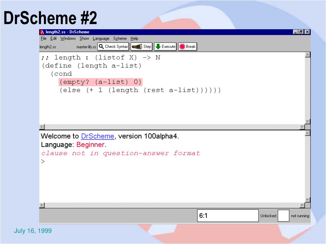Click the empty square box beside Unlocked

pos(284,216)
